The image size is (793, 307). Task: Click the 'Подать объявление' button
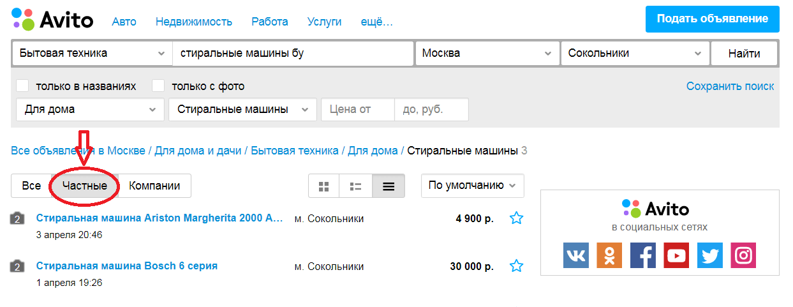coord(712,19)
